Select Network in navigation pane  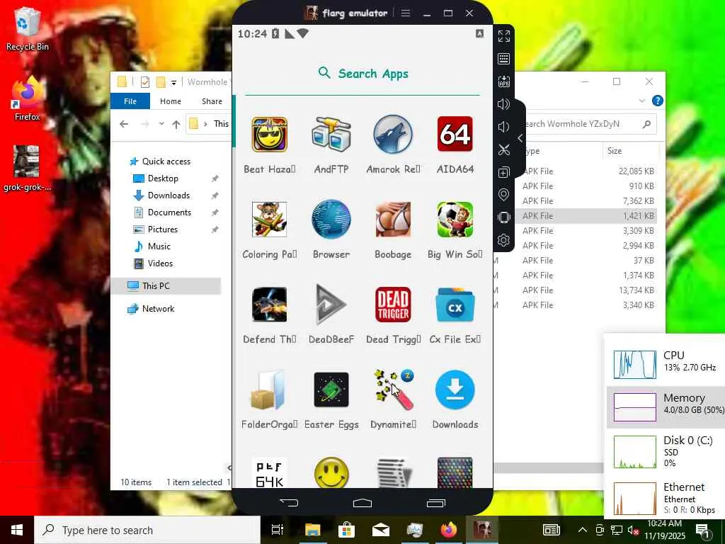coord(158,309)
